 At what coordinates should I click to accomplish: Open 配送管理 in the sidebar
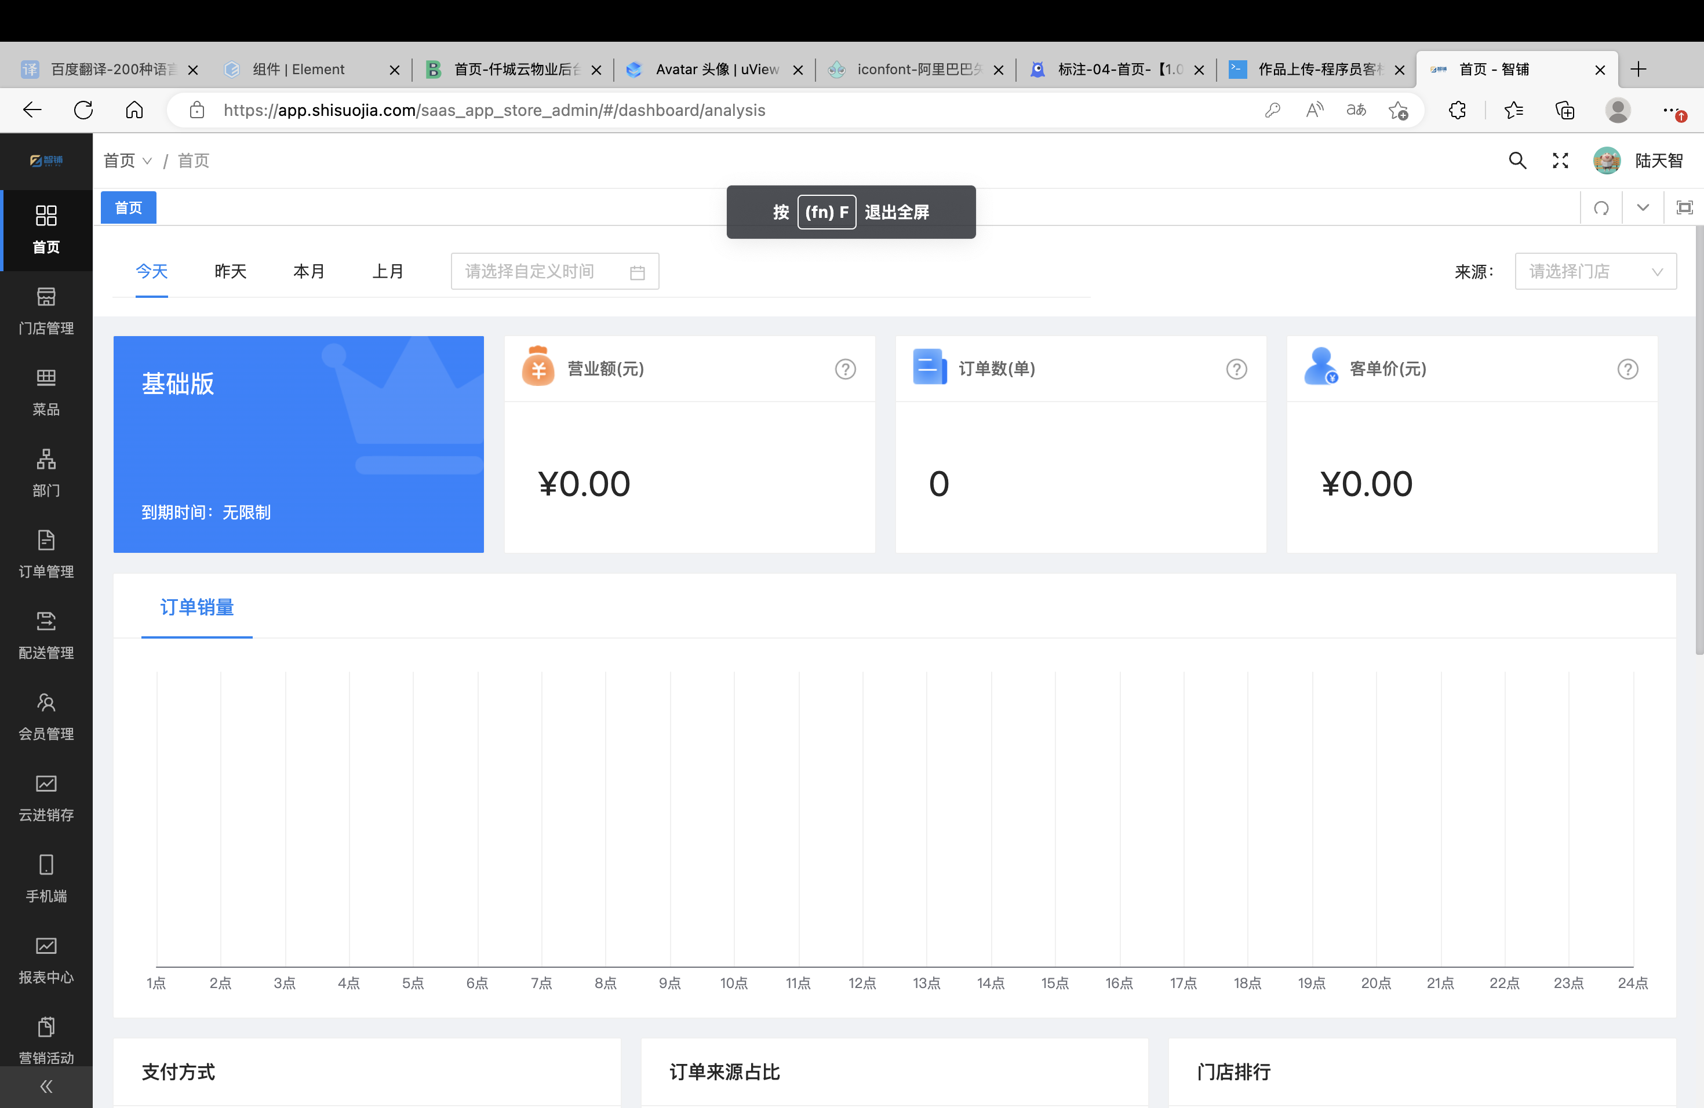pos(46,636)
